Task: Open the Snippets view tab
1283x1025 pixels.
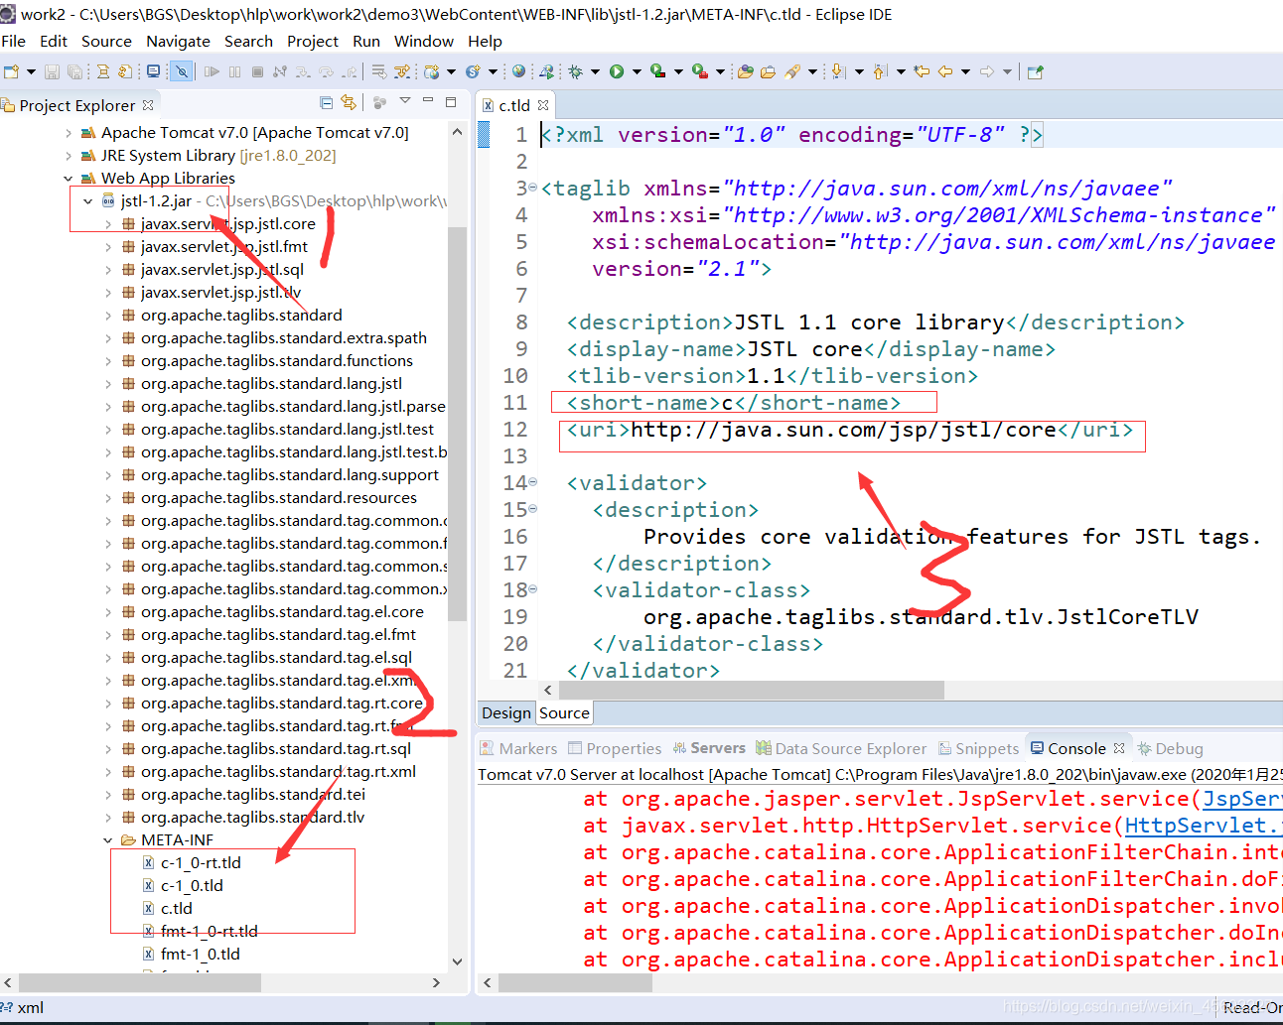Action: point(979,748)
